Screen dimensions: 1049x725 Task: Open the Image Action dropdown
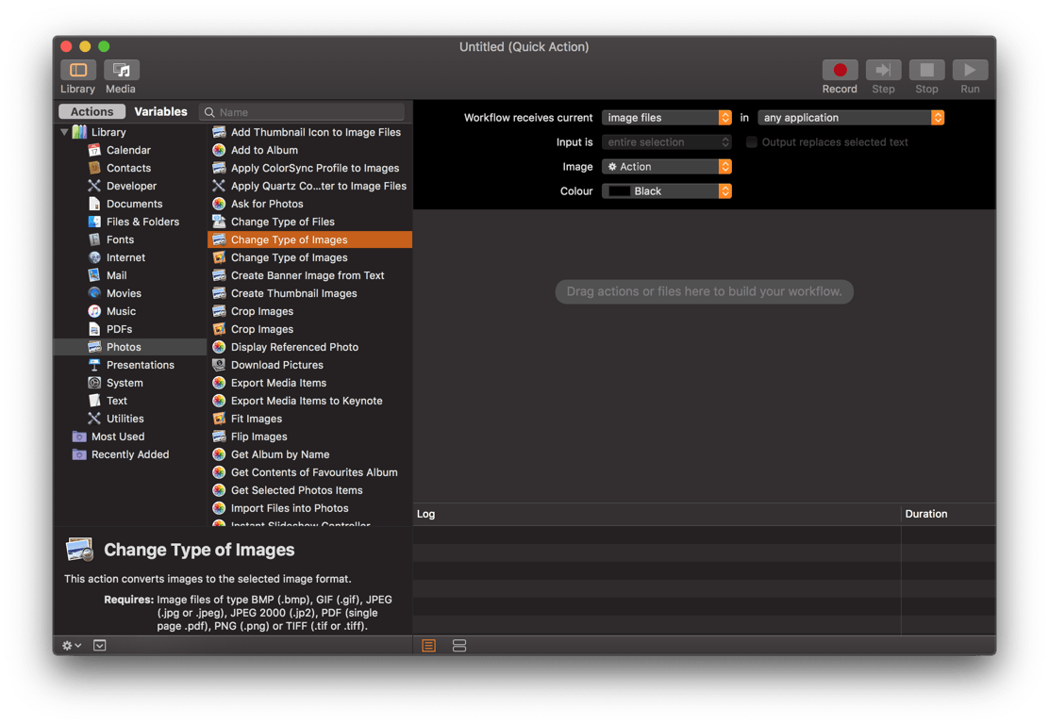(x=666, y=167)
